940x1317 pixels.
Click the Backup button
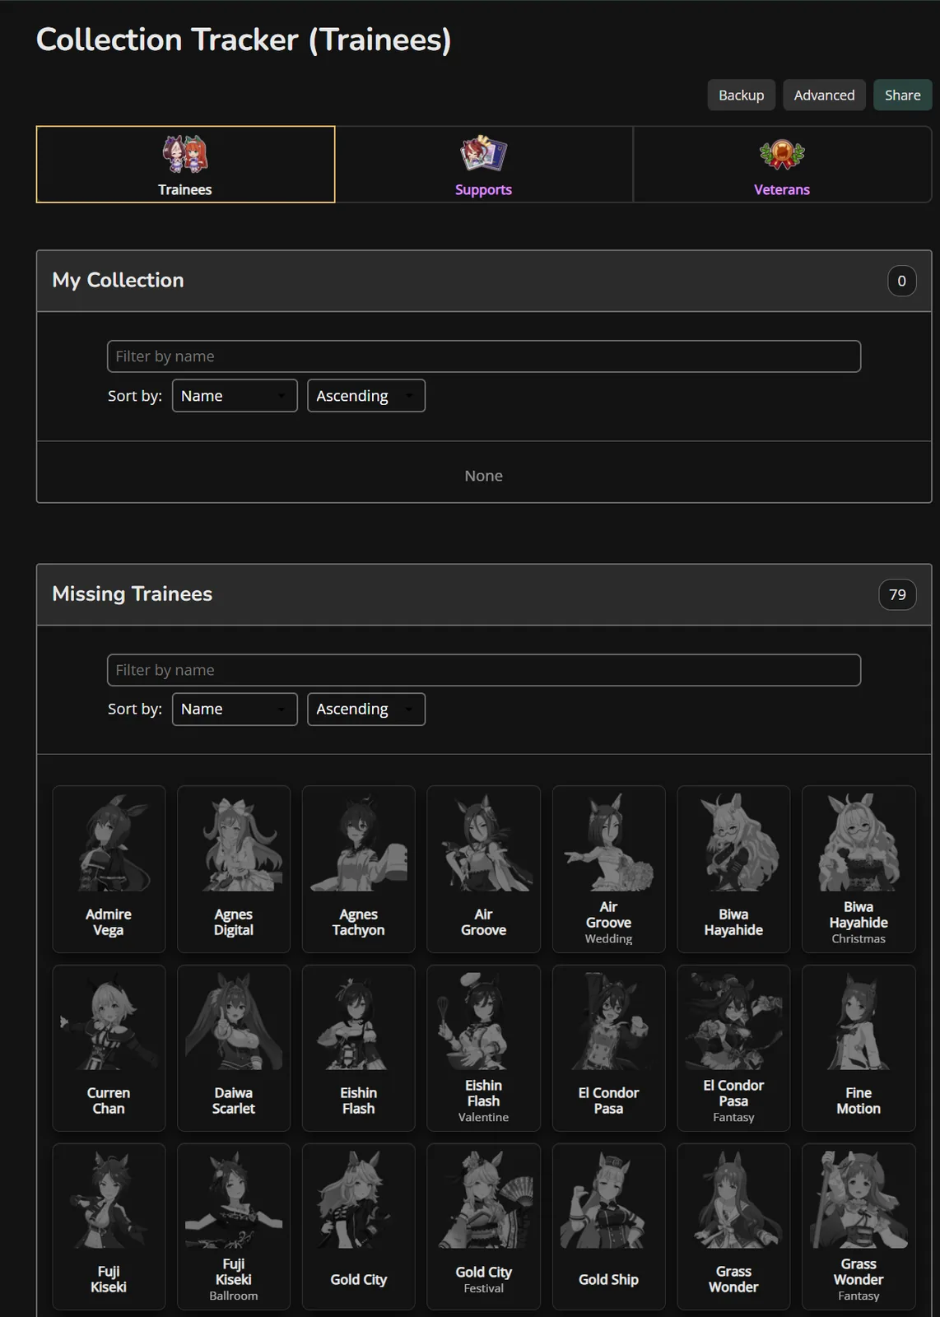tap(741, 95)
